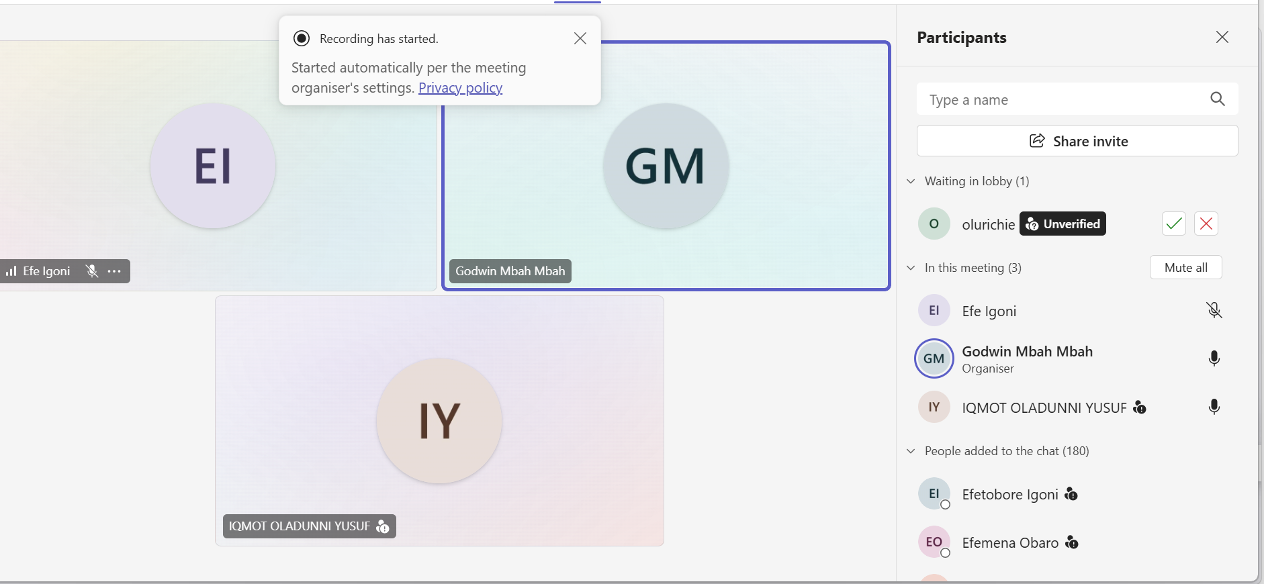Admit olurichie with the green checkmark
Viewport: 1264px width, 584px height.
pyautogui.click(x=1174, y=224)
